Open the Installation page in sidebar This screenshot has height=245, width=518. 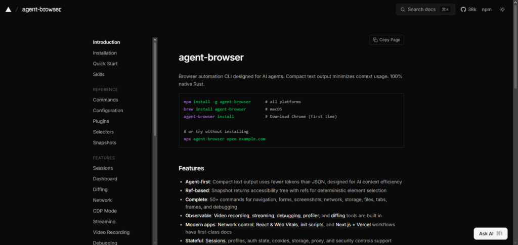[x=105, y=53]
